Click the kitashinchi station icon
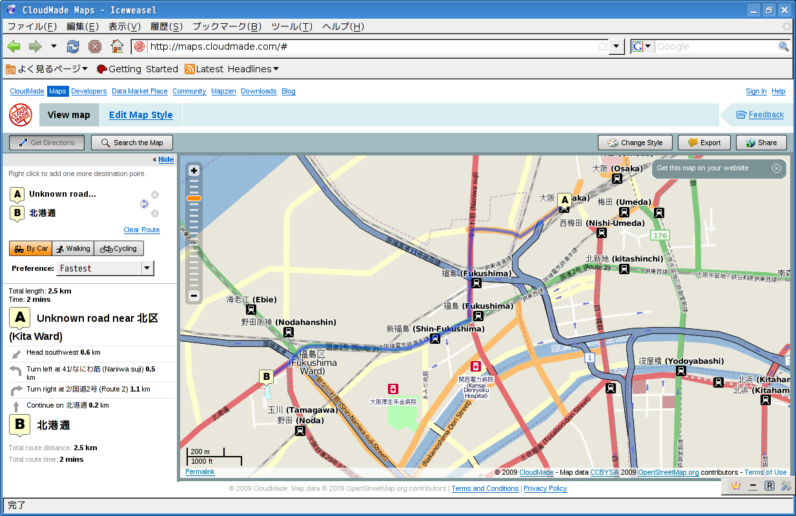The image size is (796, 516). tap(624, 269)
